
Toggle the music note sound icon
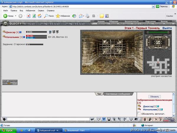point(124,119)
